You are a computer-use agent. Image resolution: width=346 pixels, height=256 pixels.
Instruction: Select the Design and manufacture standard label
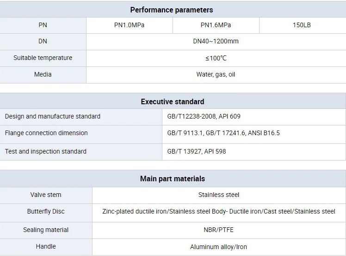53,116
